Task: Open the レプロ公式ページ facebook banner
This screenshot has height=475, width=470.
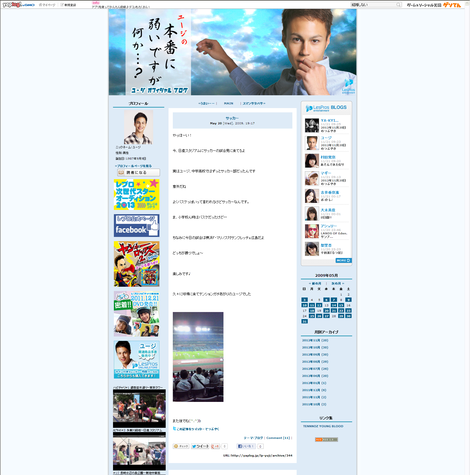Action: pyautogui.click(x=137, y=226)
